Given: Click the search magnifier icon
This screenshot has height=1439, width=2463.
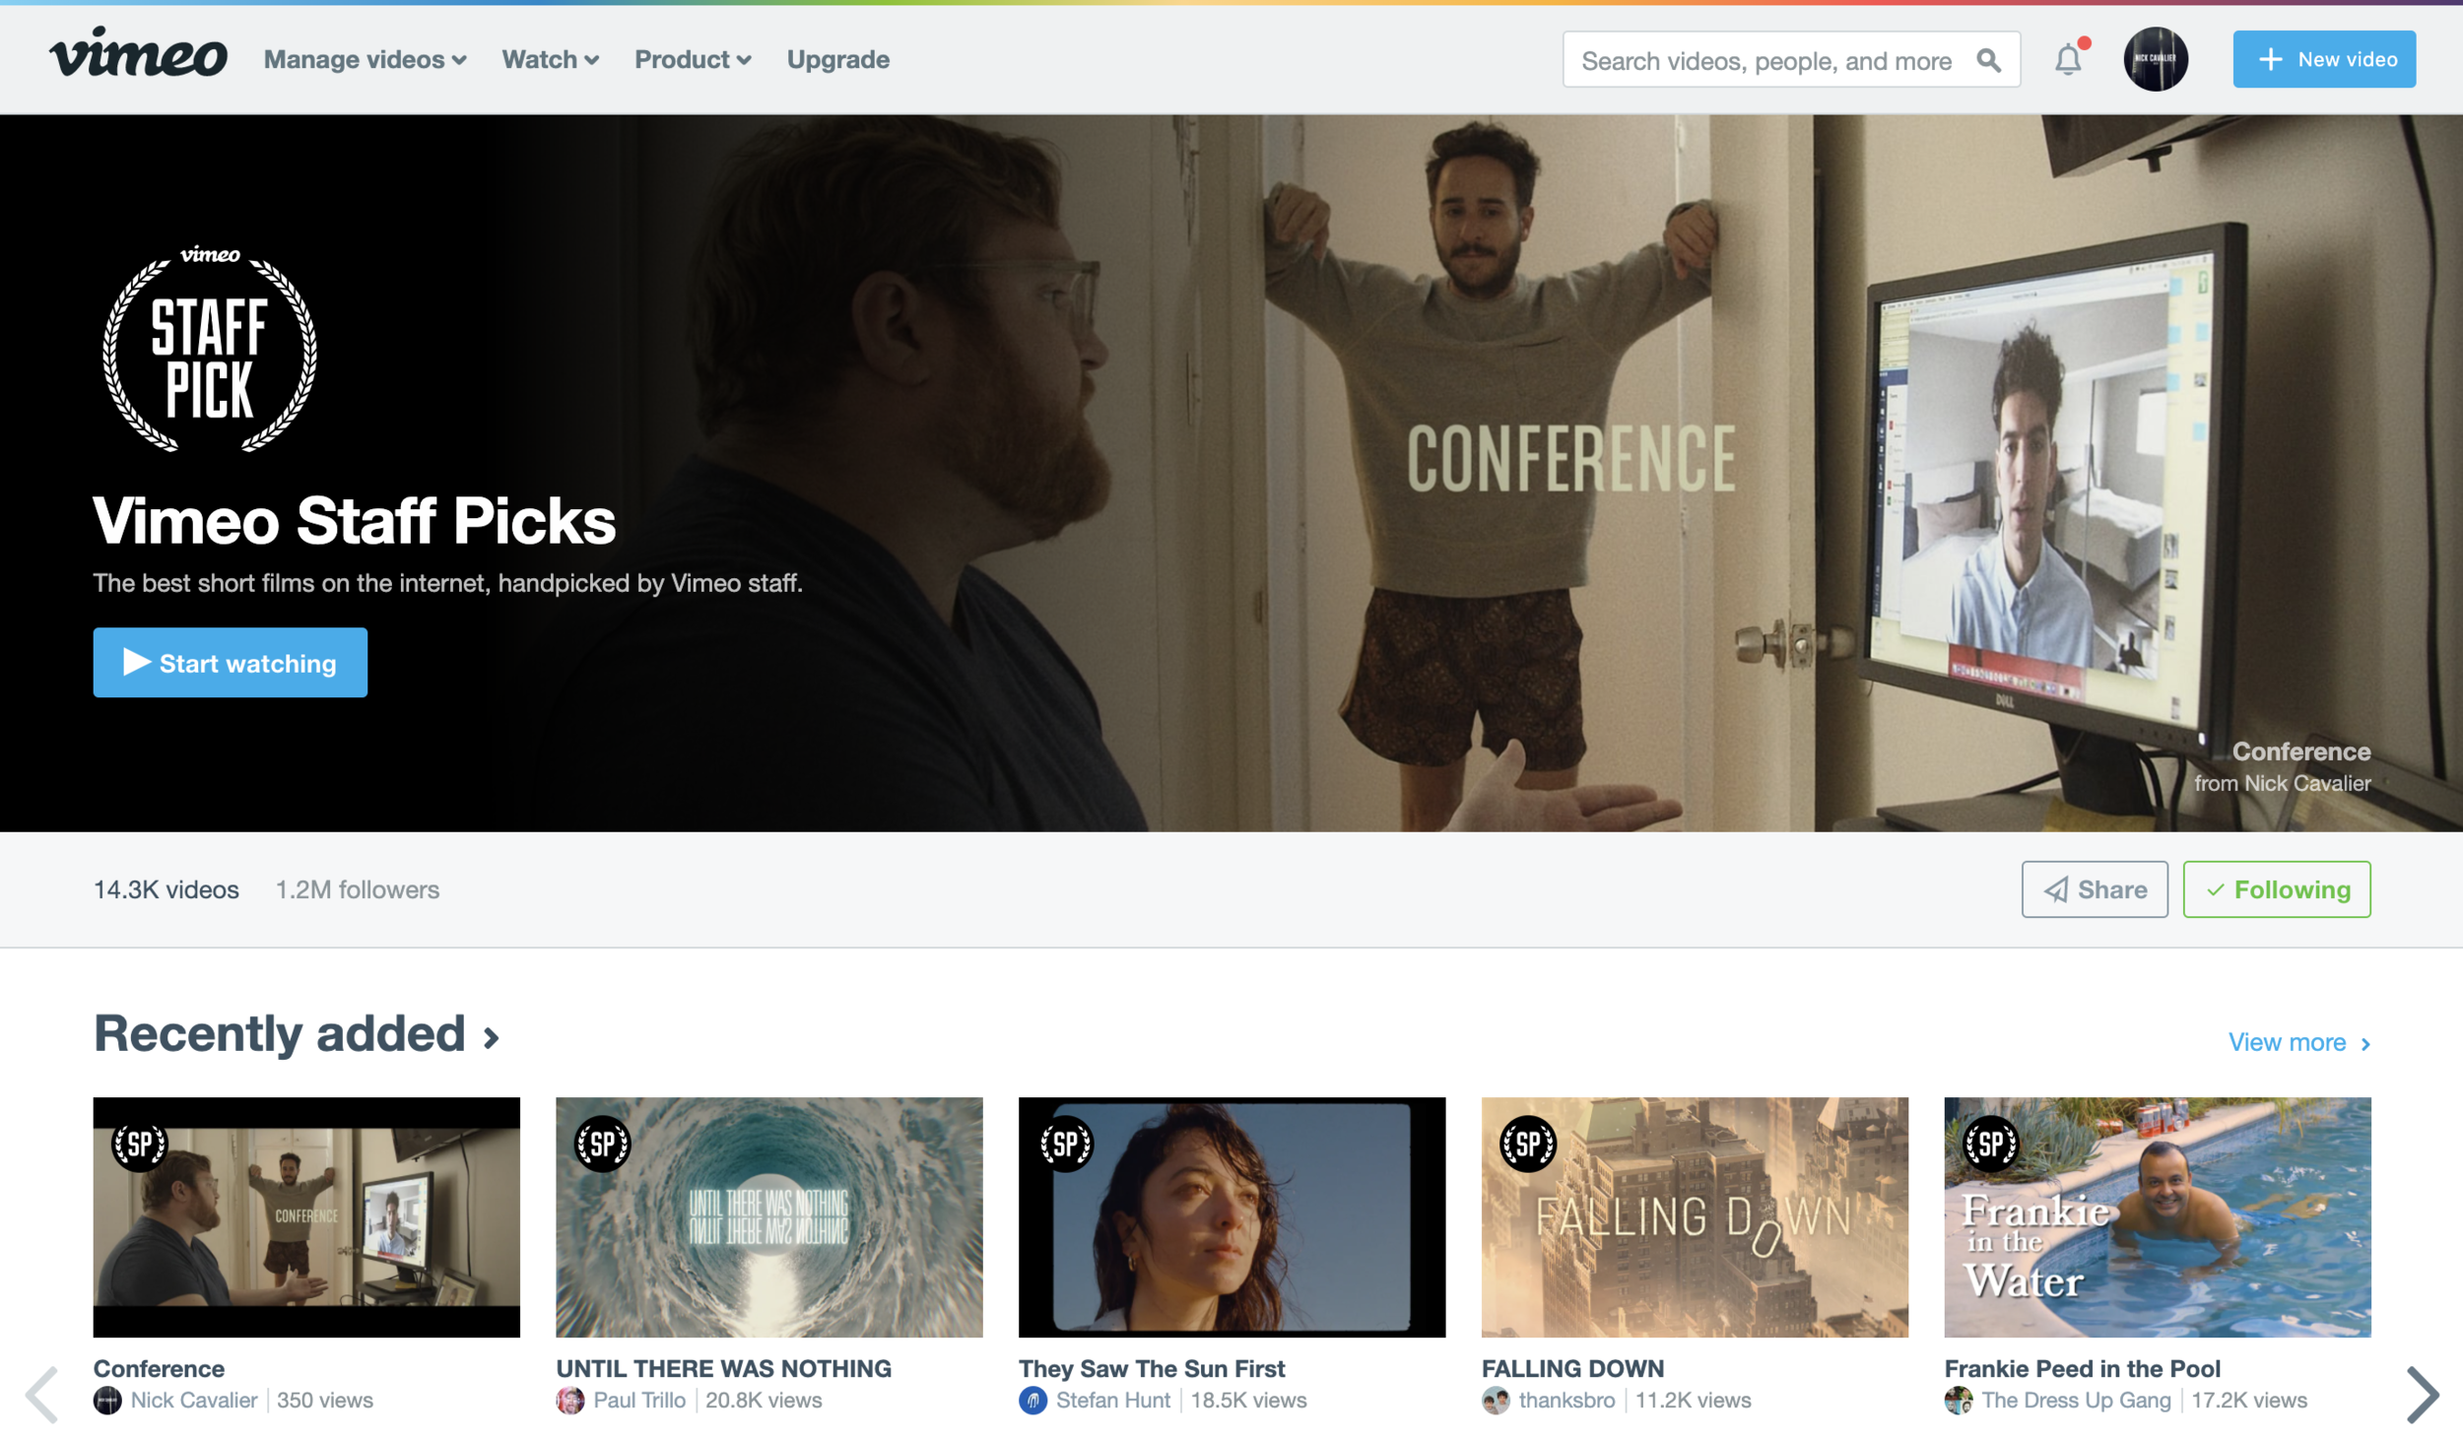Looking at the screenshot, I should (x=1988, y=60).
